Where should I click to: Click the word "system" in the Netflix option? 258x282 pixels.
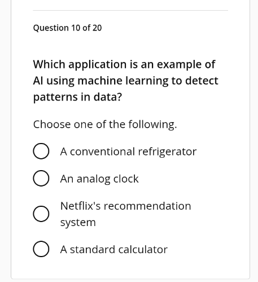pos(78,223)
